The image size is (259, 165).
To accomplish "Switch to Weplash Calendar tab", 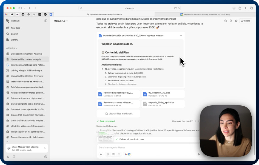I will pyautogui.click(x=205, y=14).
